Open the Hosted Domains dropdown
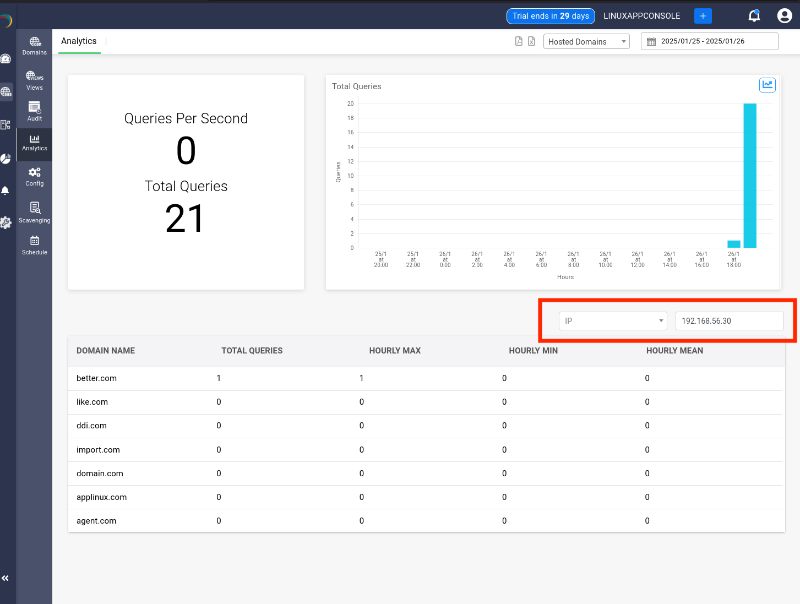Image resolution: width=800 pixels, height=604 pixels. 586,41
